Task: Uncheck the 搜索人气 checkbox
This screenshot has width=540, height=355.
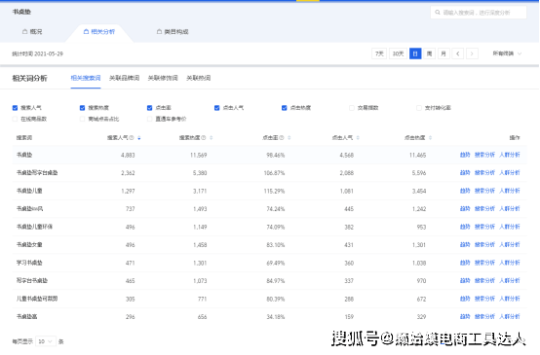Action: [x=15, y=108]
